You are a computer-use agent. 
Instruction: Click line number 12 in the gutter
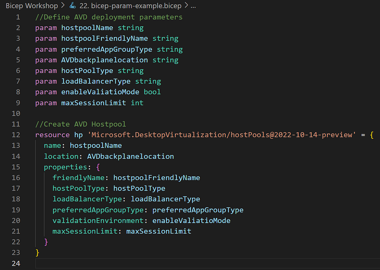(x=16, y=135)
